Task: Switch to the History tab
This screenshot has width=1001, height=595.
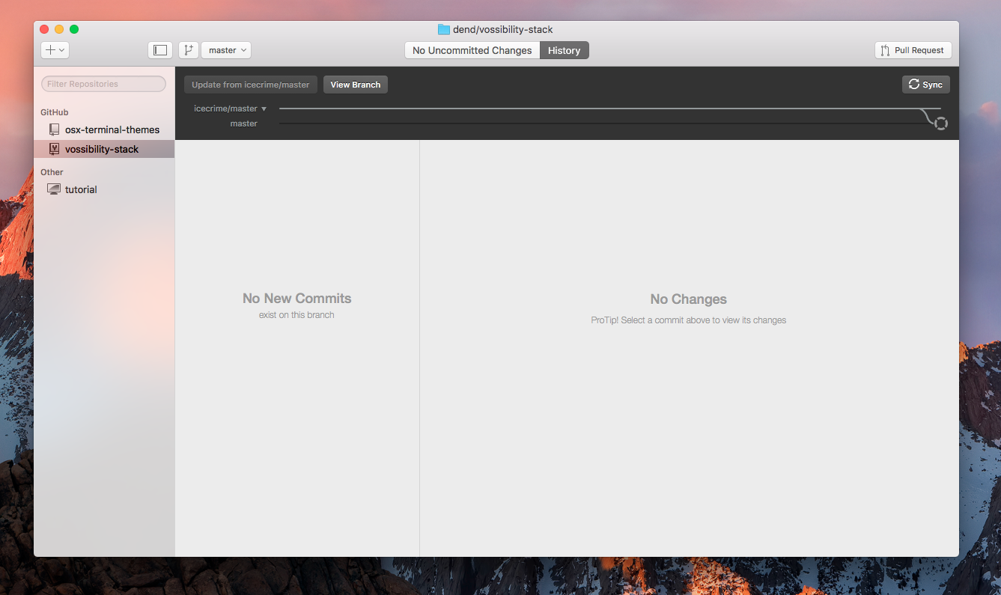Action: 565,50
